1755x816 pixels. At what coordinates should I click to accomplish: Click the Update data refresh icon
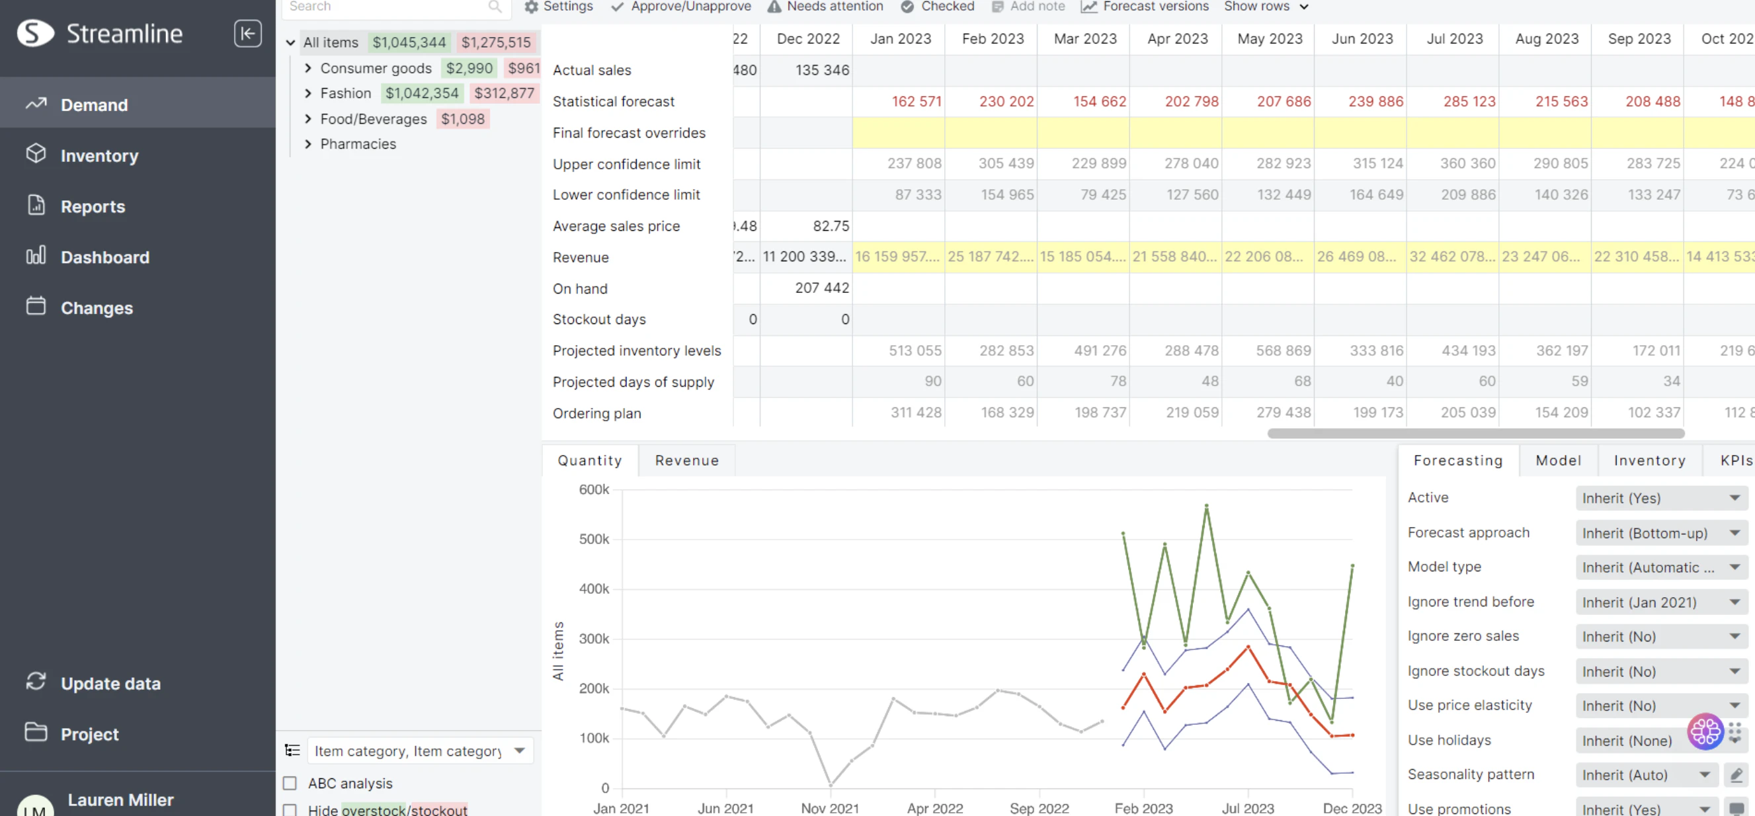(x=36, y=681)
